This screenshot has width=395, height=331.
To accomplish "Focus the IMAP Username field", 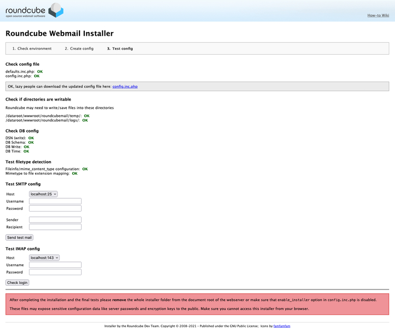I will [55, 265].
